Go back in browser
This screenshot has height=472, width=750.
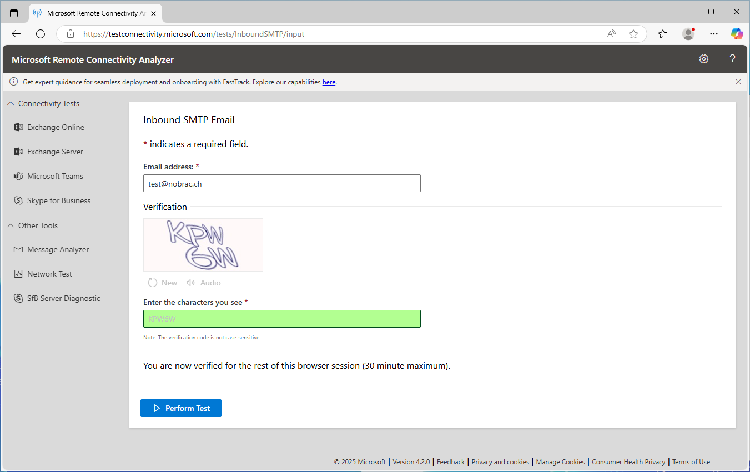tap(16, 34)
